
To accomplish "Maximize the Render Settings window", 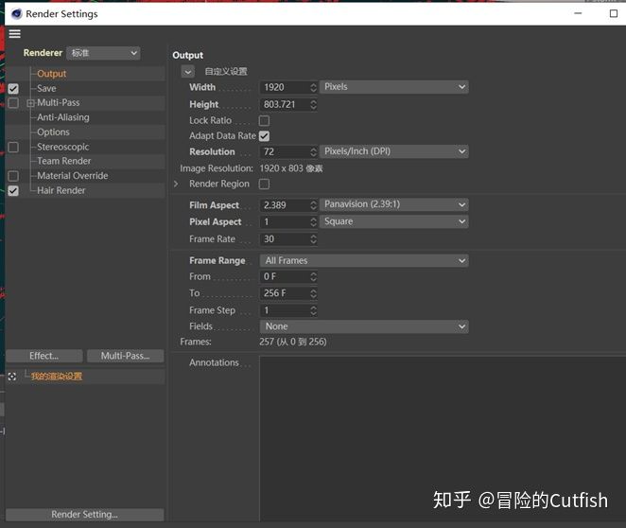I will 586,13.
